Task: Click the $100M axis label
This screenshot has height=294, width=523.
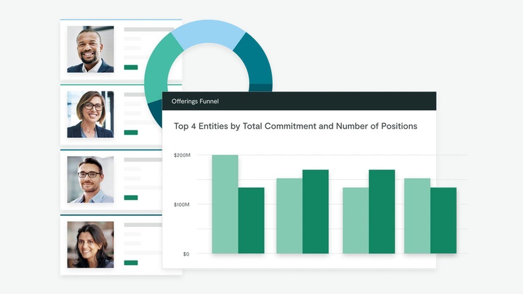Action: point(182,204)
